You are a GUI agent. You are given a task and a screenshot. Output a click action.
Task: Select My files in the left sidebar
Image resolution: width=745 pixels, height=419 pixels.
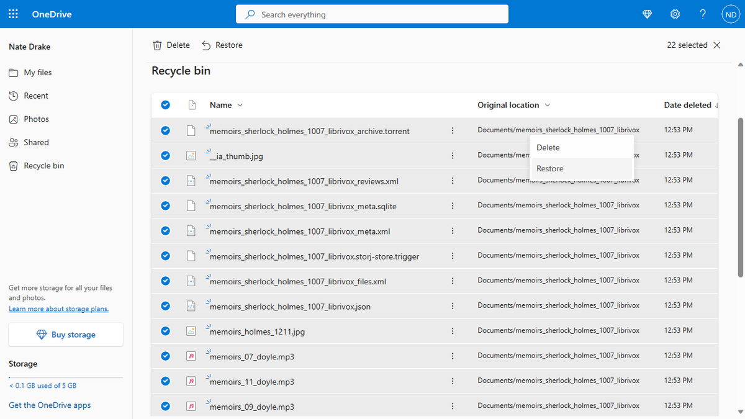tap(38, 72)
